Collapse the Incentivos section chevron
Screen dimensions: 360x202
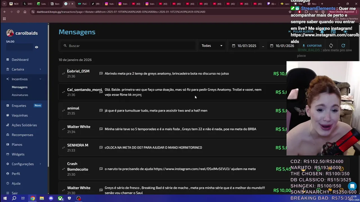(x=40, y=79)
